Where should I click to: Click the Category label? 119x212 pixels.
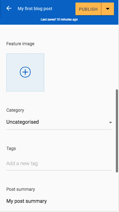coord(15,110)
